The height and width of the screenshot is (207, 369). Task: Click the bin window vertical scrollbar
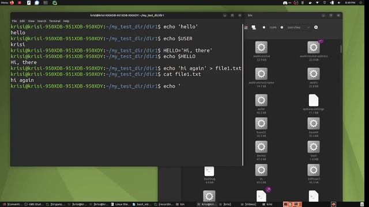tap(341, 49)
